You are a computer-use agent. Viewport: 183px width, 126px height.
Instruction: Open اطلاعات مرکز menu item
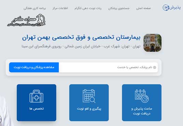tap(60, 8)
